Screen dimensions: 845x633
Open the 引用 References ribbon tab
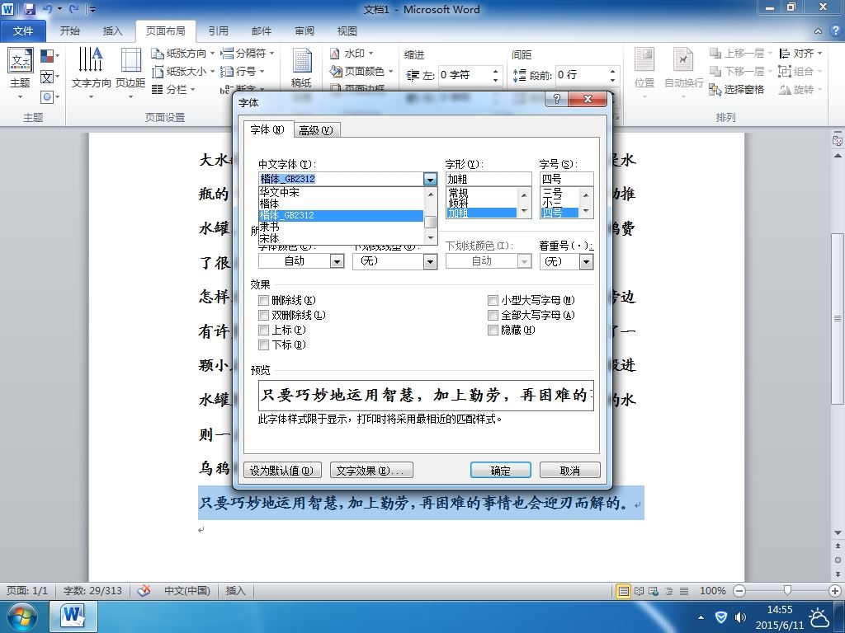[x=218, y=31]
